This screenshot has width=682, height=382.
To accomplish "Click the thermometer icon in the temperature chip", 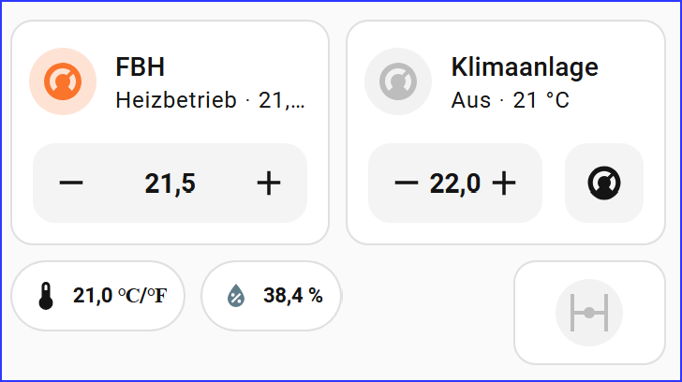I will coord(46,297).
